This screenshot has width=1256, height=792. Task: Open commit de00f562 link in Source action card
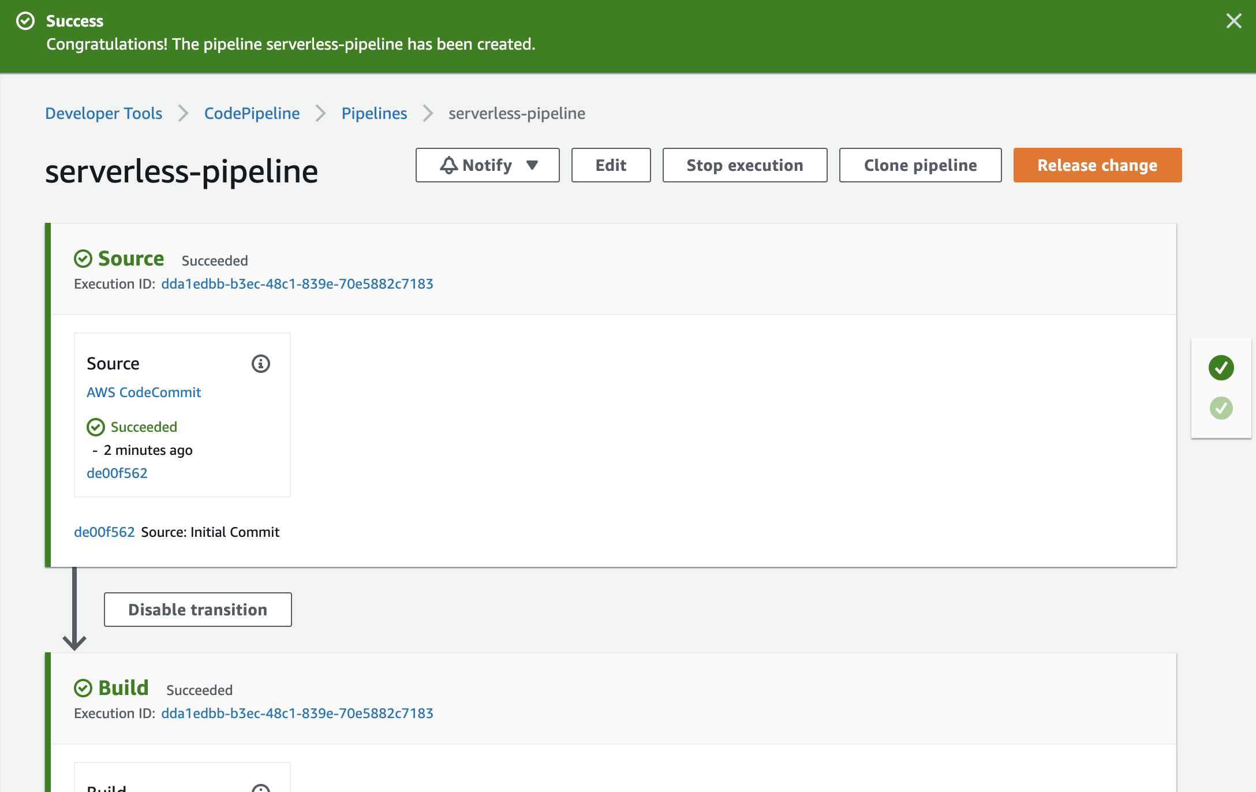click(x=117, y=473)
